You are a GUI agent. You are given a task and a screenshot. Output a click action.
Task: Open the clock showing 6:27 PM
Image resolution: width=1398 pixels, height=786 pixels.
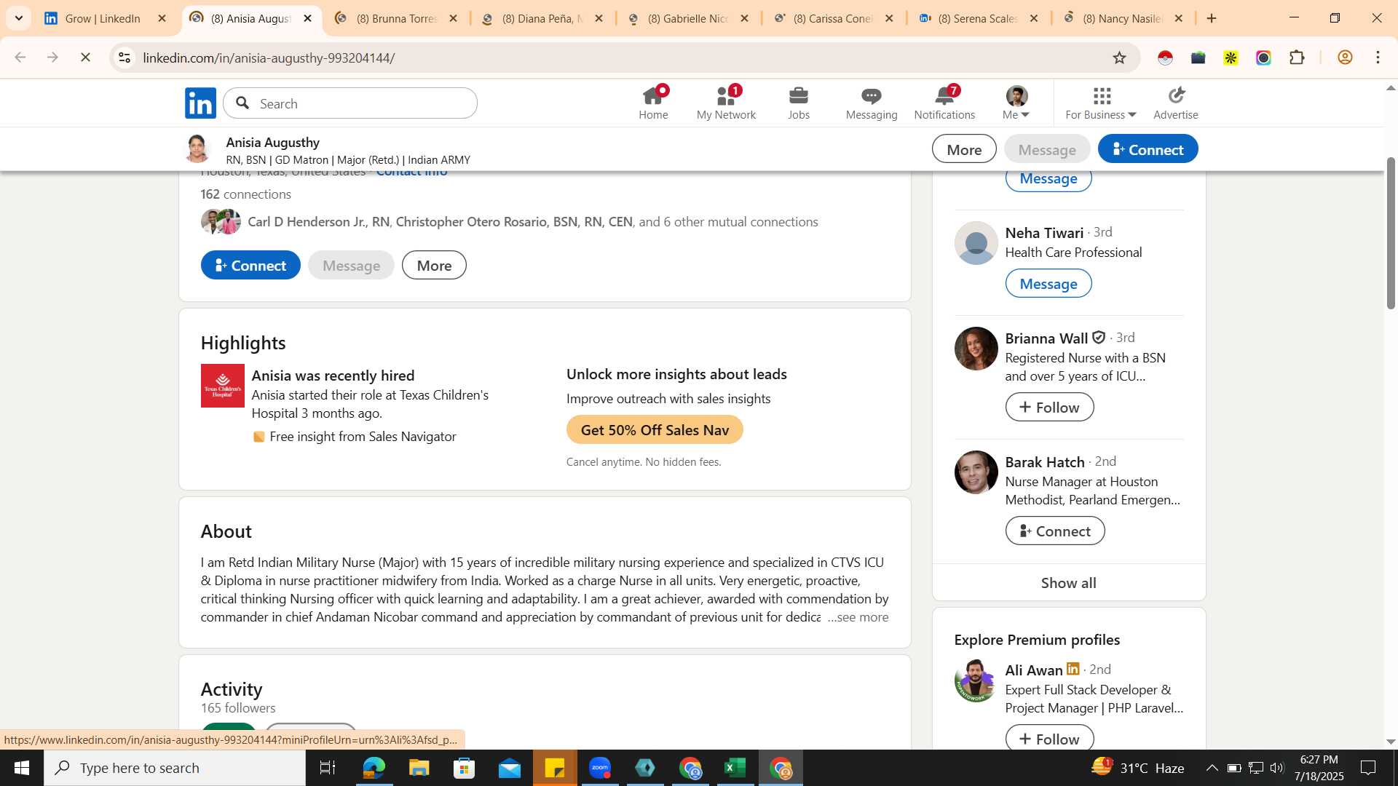point(1319,760)
